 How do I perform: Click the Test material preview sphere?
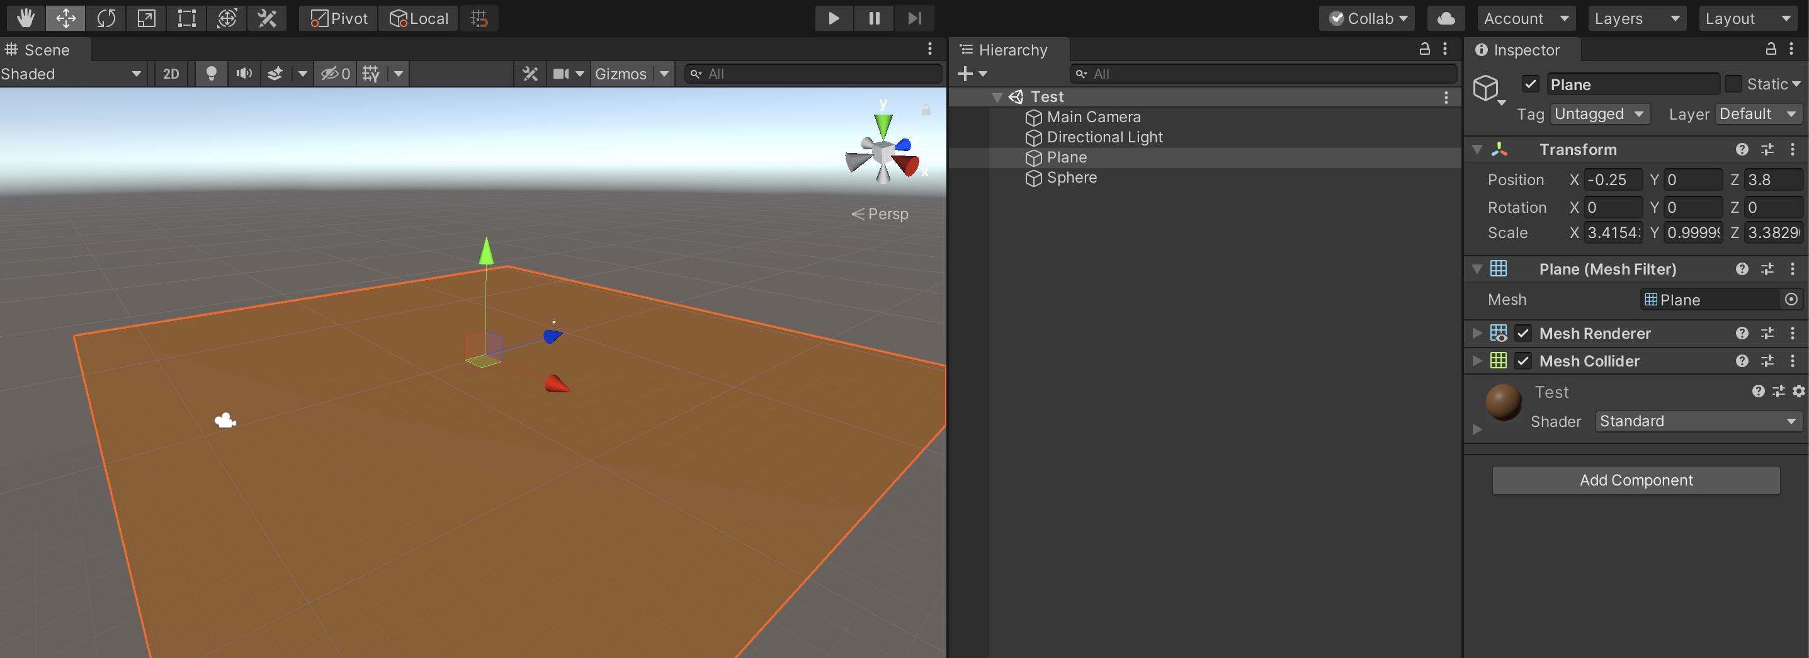[x=1503, y=402]
